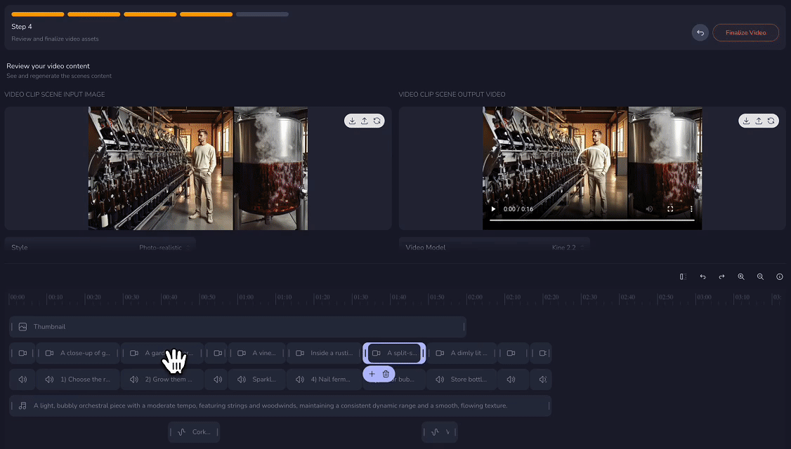Delete the selected split-screen clip
This screenshot has width=791, height=449.
pyautogui.click(x=386, y=374)
